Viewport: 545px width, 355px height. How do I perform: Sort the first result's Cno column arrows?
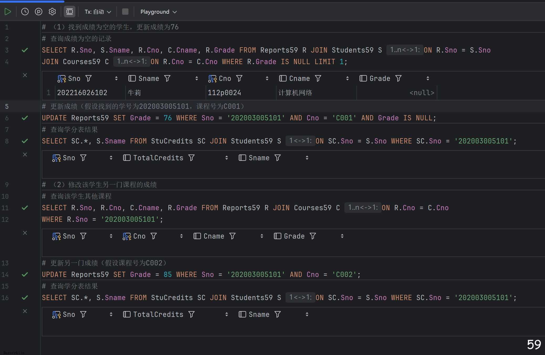267,78
